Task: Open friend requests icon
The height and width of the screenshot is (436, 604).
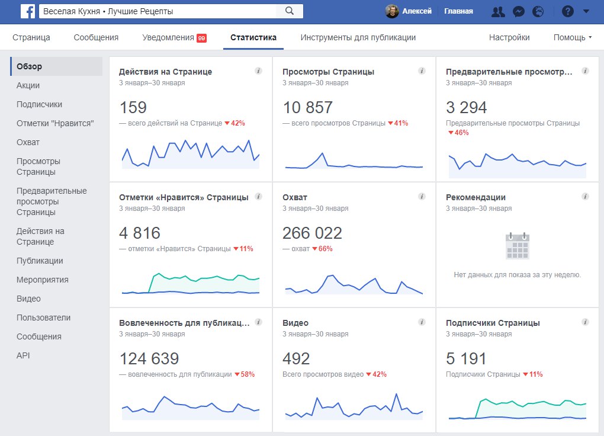Action: [x=498, y=11]
